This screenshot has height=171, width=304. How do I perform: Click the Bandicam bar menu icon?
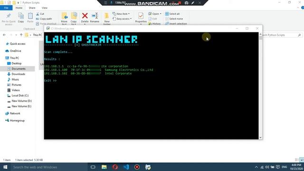[105, 3]
